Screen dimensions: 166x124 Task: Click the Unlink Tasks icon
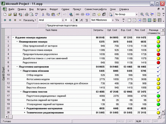82,14
